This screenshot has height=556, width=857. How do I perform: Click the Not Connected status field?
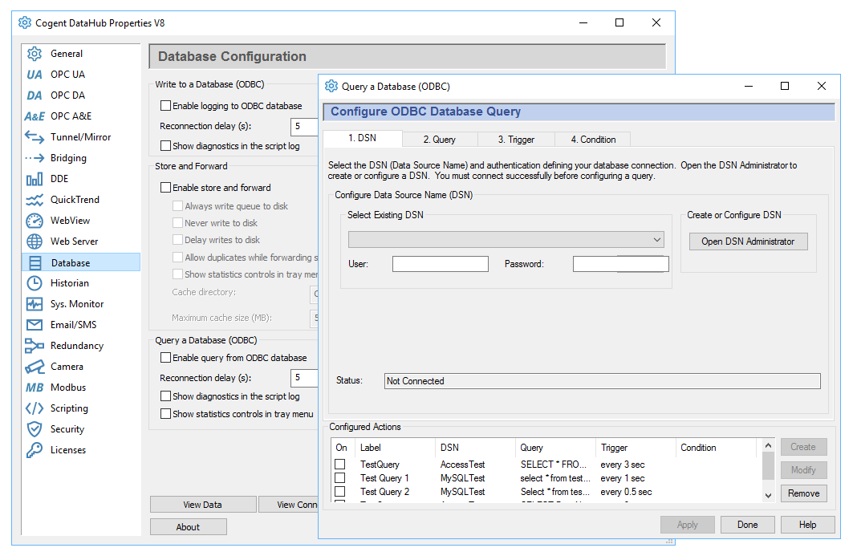(x=603, y=381)
